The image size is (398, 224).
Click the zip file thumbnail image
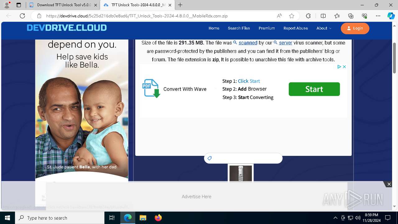(241, 173)
